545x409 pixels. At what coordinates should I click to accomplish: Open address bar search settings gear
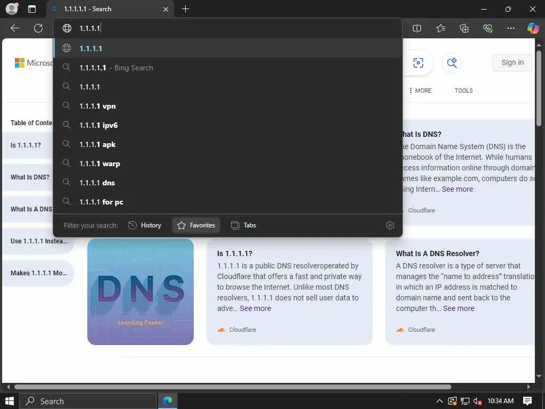[390, 225]
